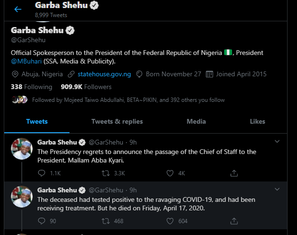Open the caret menu on COVID-19 tweet

277,189
